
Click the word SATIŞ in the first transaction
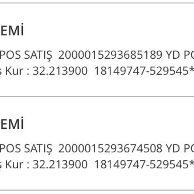coord(38,55)
